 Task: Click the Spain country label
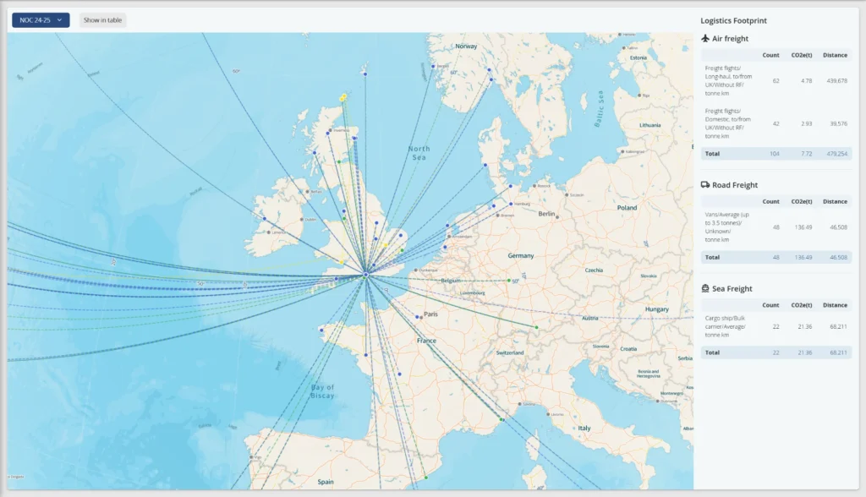click(326, 482)
